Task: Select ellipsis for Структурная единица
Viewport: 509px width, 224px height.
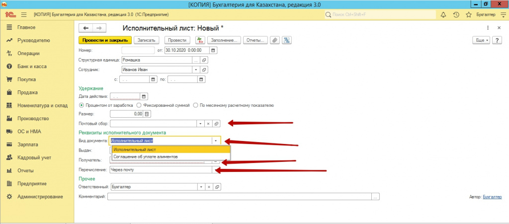Action: pyautogui.click(x=196, y=60)
